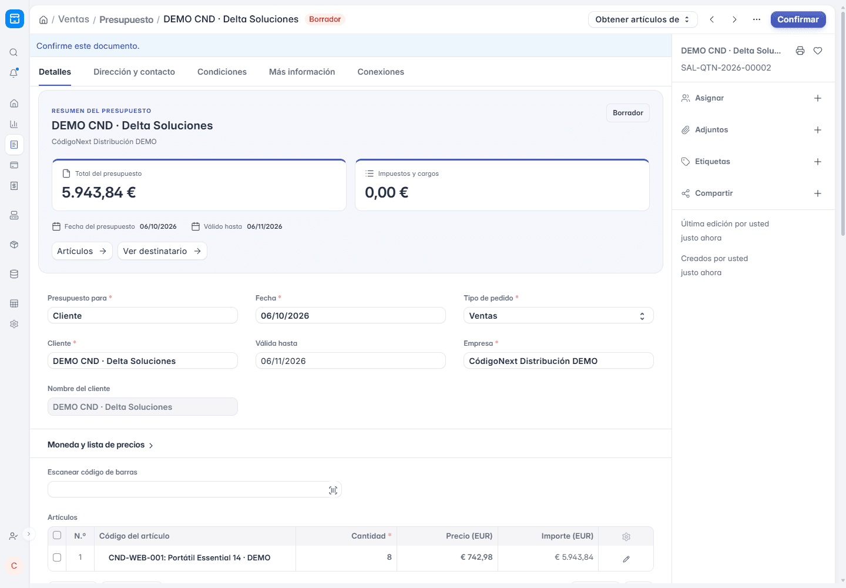Check the row 1 checkbox for CND-WEB-001
The width and height of the screenshot is (846, 588).
[x=57, y=557]
